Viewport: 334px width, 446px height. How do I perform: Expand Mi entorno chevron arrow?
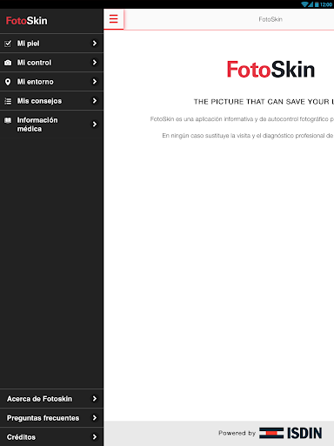click(95, 82)
